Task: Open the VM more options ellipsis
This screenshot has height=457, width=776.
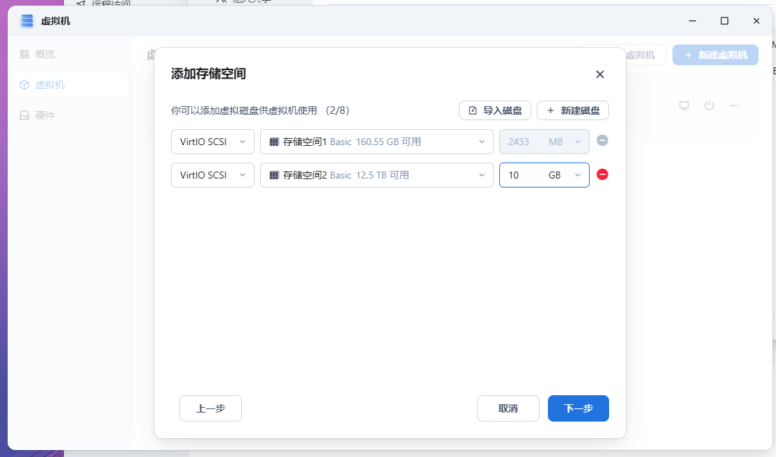Action: pyautogui.click(x=734, y=106)
